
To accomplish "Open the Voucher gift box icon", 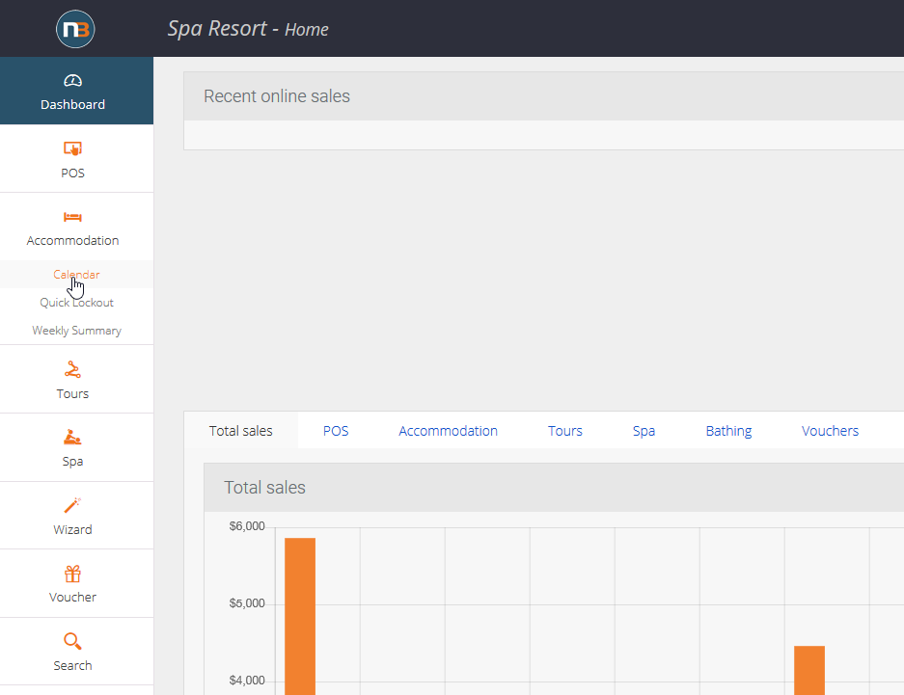I will pyautogui.click(x=72, y=574).
